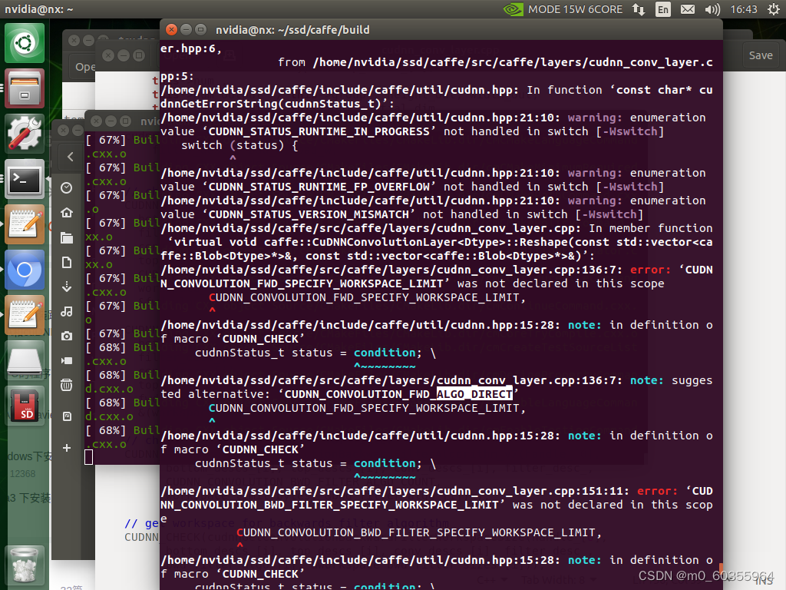Screen dimensions: 786x590
Task: Click nvidia@nx: ~ title in top panel
Action: click(38, 9)
